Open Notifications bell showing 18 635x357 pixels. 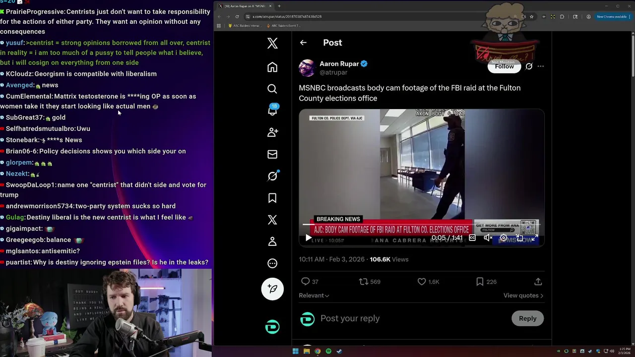[x=272, y=110]
